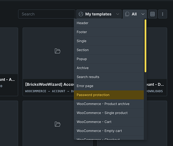Select Footer from the type list

click(109, 32)
